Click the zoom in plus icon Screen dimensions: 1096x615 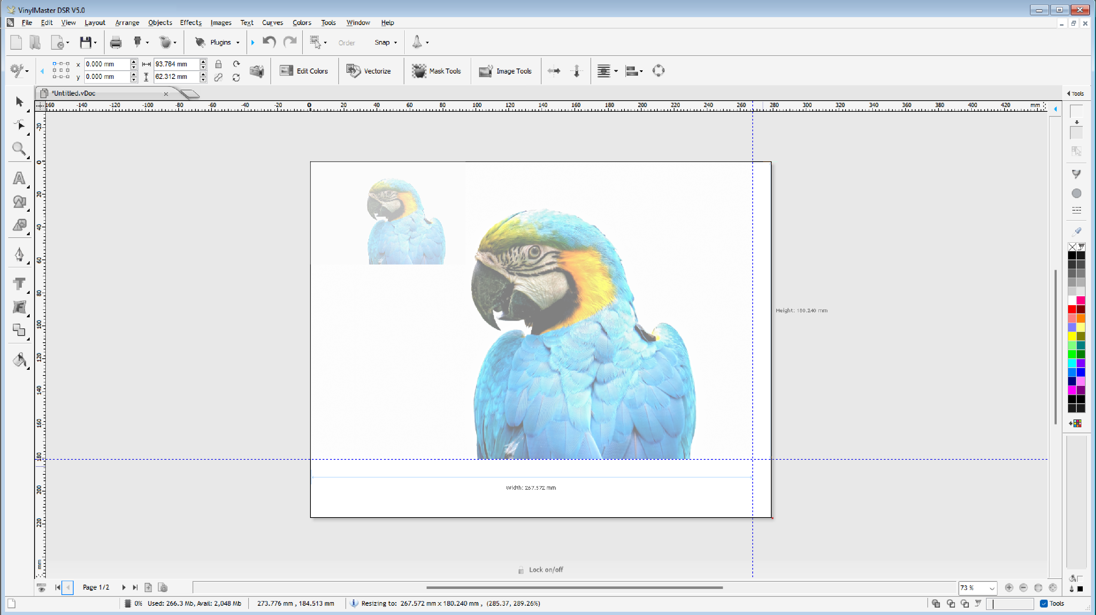point(1009,588)
